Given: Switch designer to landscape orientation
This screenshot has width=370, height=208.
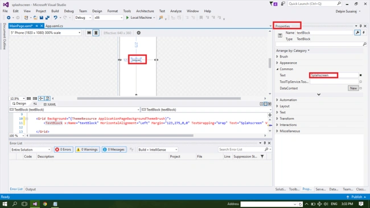Looking at the screenshot, I should click(89, 33).
